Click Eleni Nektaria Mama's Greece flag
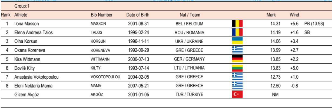The image size is (332, 108). (x=237, y=86)
